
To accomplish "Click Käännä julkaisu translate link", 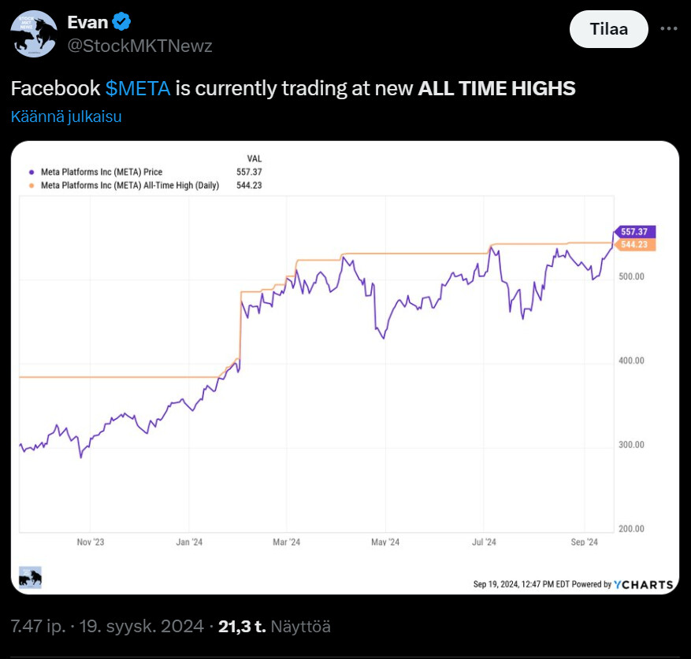I will (66, 117).
